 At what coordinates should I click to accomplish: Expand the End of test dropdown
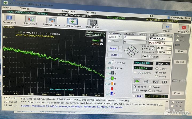pyautogui.click(x=169, y=57)
